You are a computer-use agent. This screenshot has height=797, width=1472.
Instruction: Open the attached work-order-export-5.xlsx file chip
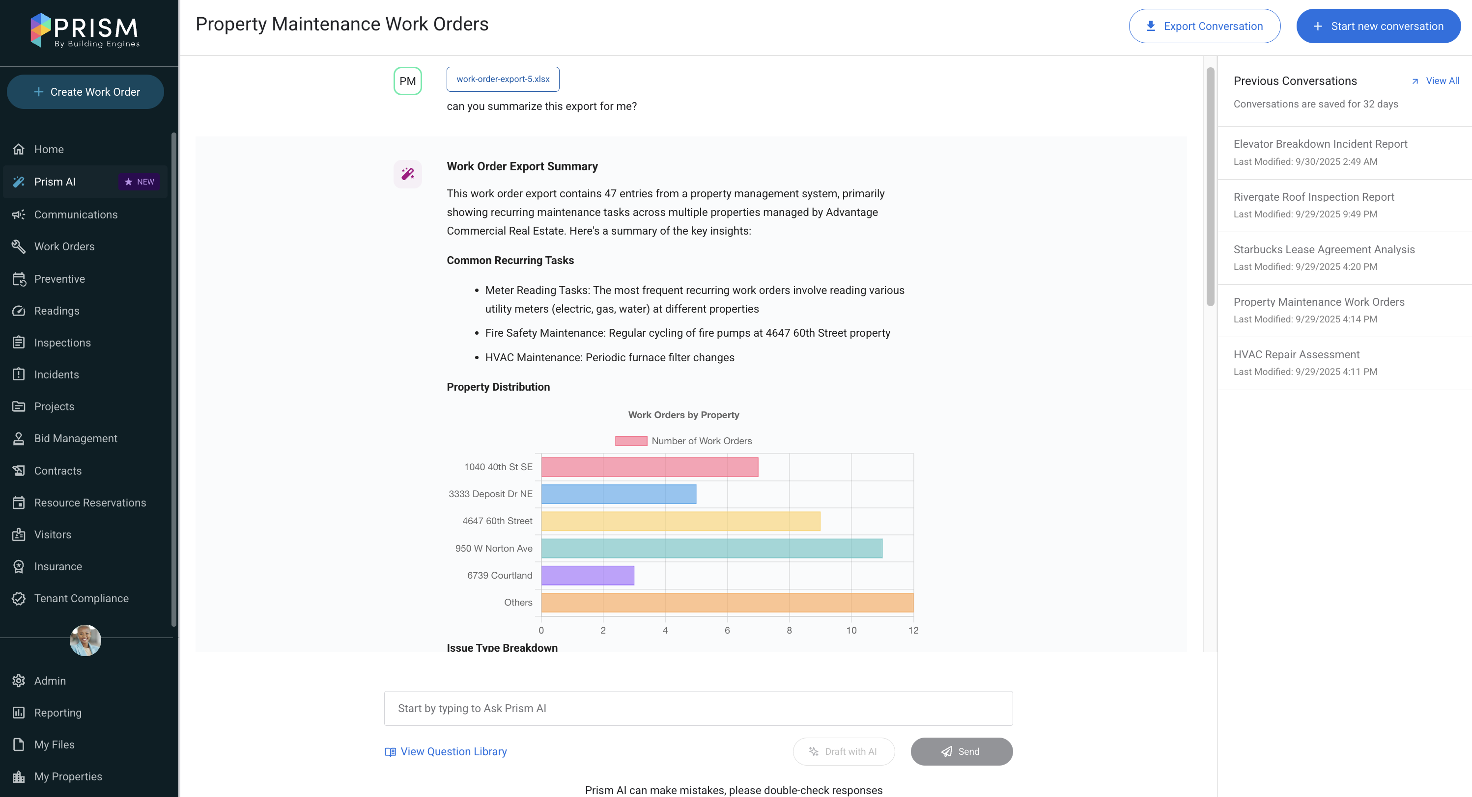coord(502,79)
